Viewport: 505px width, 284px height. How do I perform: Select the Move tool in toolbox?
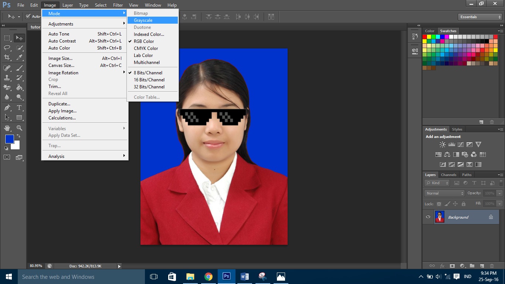coord(19,38)
